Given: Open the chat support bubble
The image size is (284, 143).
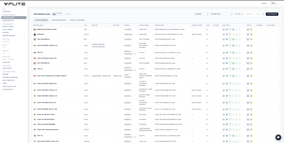Looking at the screenshot, I should pyautogui.click(x=278, y=137).
